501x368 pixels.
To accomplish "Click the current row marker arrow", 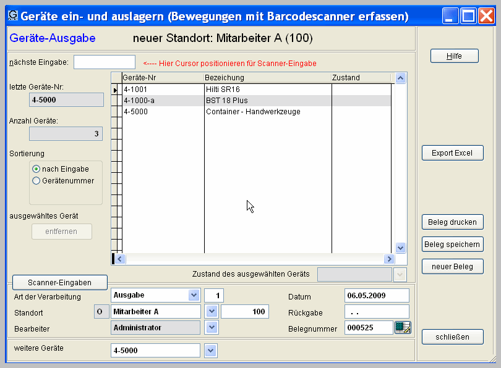I will tap(115, 91).
